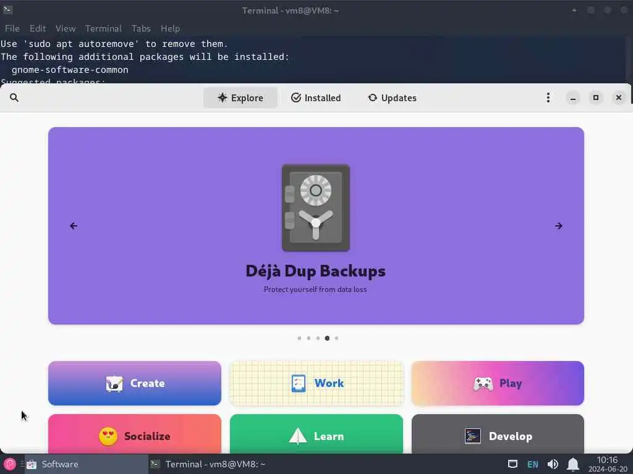
Task: Open the Terminal menu in Terminal window
Action: point(103,28)
